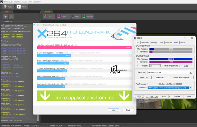Viewport: 197px width, 127px height.
Task: Expand the Reference processor dropdown
Action: (x=191, y=88)
